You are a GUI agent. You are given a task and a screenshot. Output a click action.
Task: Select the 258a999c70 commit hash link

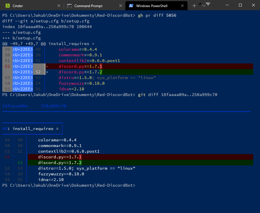[x=53, y=106]
